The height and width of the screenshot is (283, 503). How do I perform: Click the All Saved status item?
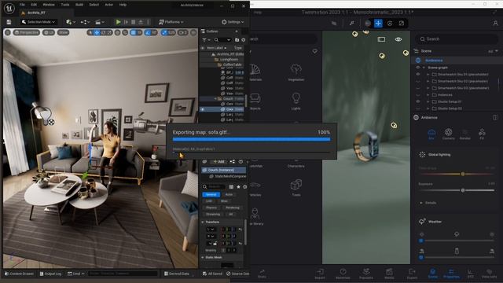[212, 274]
